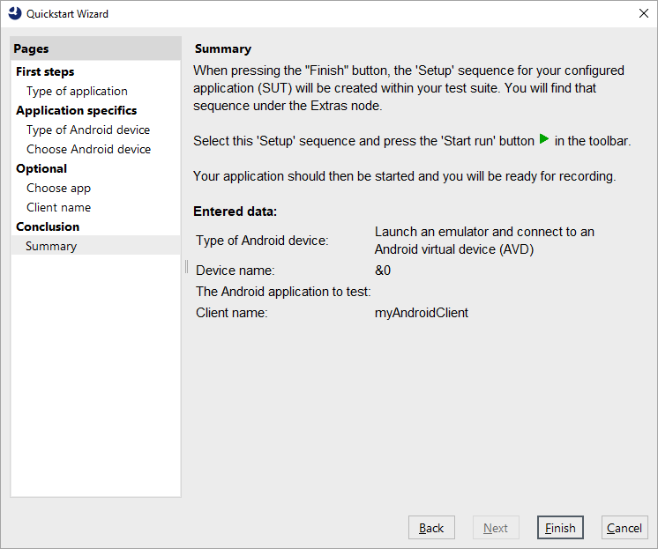Close the Quickstart Wizard window
Viewport: 658px width, 549px height.
pos(642,13)
